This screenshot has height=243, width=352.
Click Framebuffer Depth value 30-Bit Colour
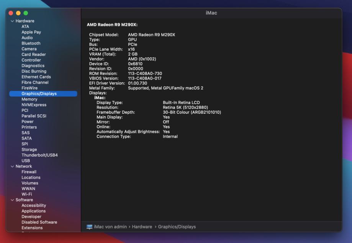tap(192, 113)
